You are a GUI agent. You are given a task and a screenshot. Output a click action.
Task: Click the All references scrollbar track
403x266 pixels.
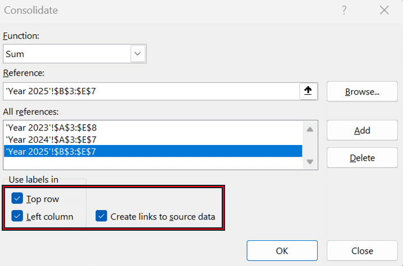pos(309,145)
